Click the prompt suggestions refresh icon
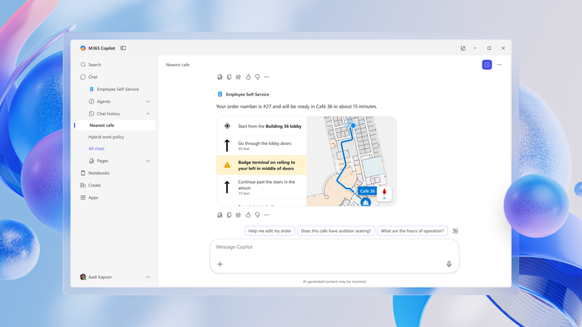Image resolution: width=582 pixels, height=327 pixels. (455, 230)
